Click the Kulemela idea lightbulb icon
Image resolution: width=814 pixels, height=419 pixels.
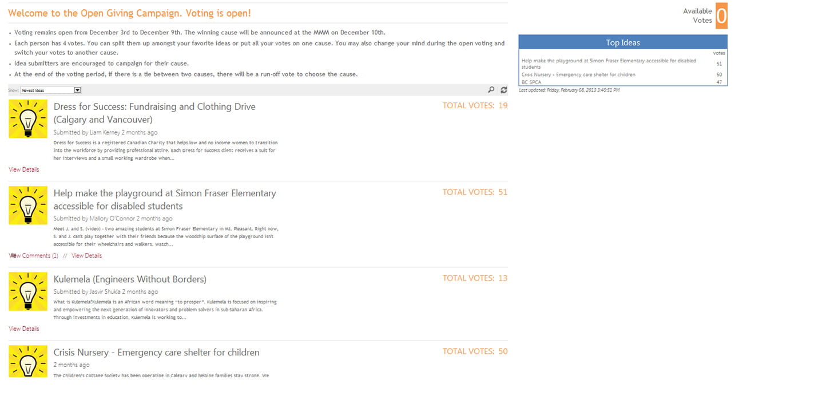tap(28, 291)
